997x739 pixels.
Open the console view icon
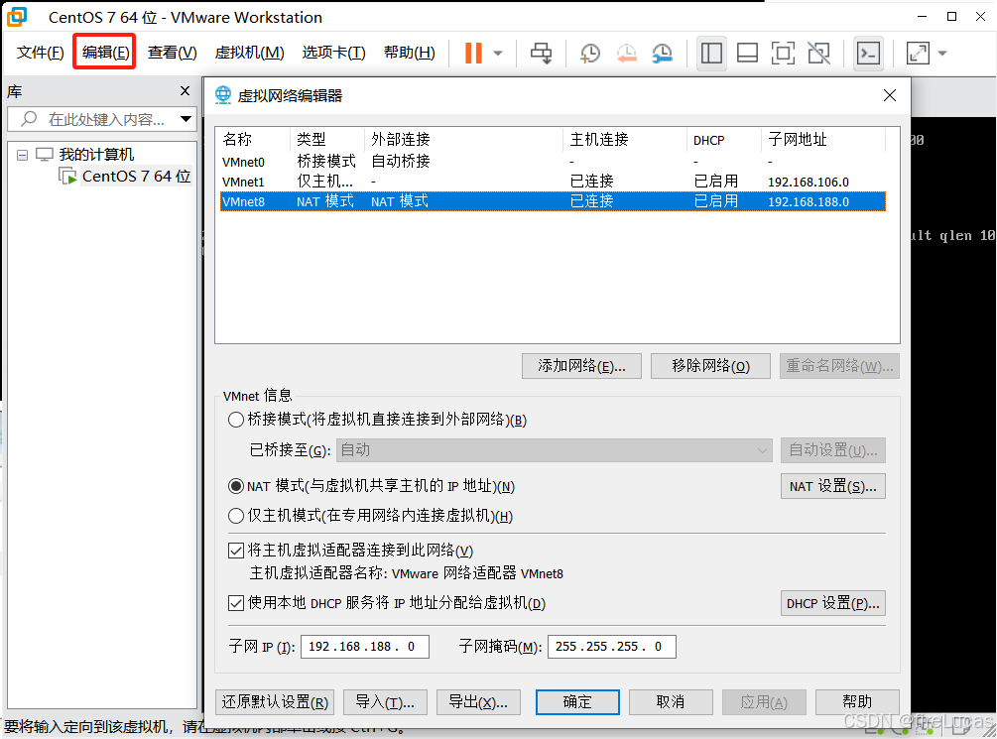click(869, 53)
